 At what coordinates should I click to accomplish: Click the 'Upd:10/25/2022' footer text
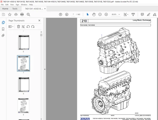coord(85,116)
